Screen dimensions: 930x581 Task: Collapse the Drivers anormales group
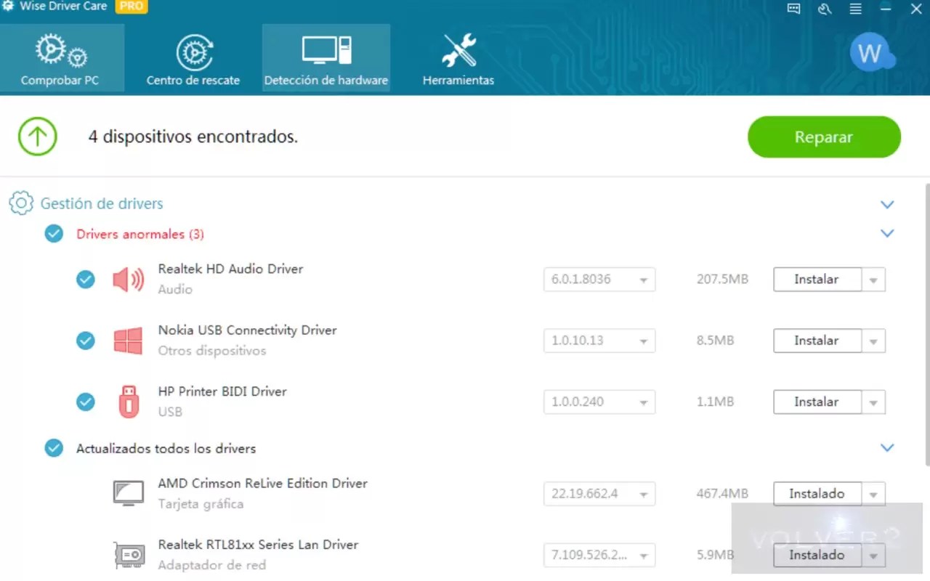(x=887, y=233)
